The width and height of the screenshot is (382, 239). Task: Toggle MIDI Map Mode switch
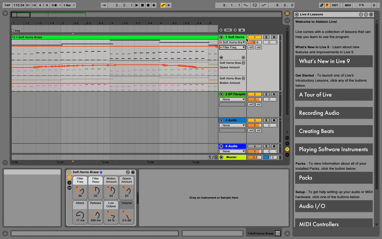point(348,5)
